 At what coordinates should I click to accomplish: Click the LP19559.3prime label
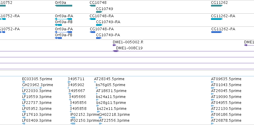coord(37,97)
